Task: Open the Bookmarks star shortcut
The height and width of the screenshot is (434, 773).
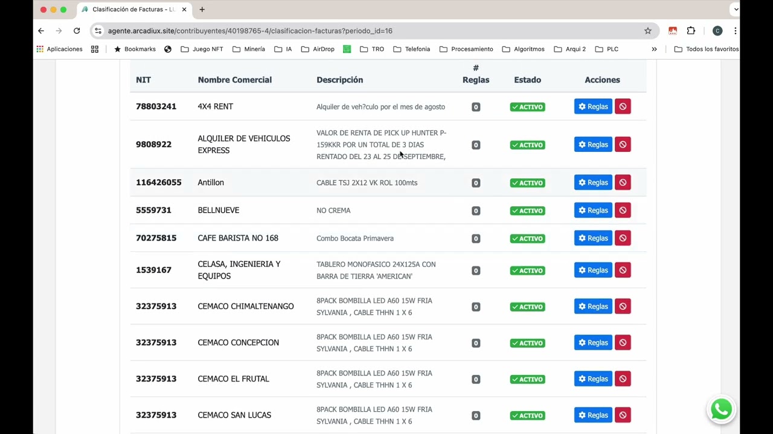Action: [135, 49]
